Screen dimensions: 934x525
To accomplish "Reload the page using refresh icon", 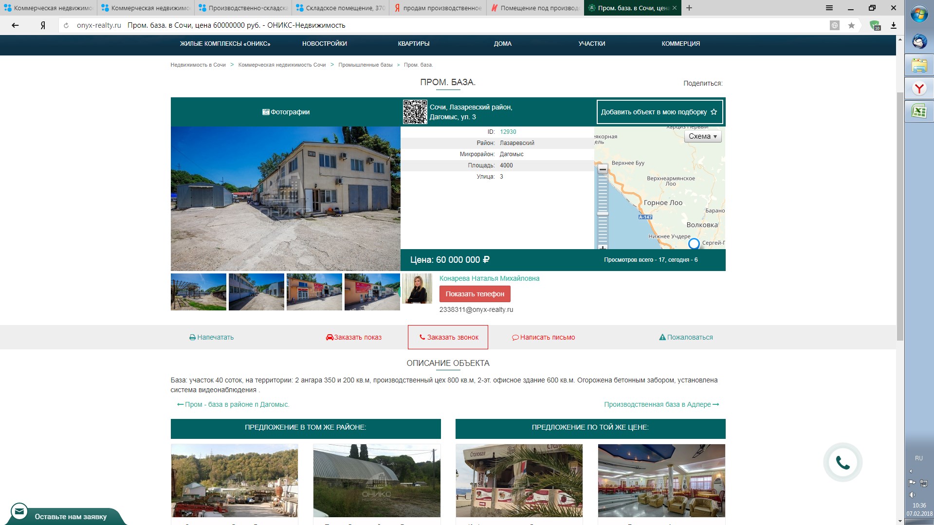I will pyautogui.click(x=66, y=25).
